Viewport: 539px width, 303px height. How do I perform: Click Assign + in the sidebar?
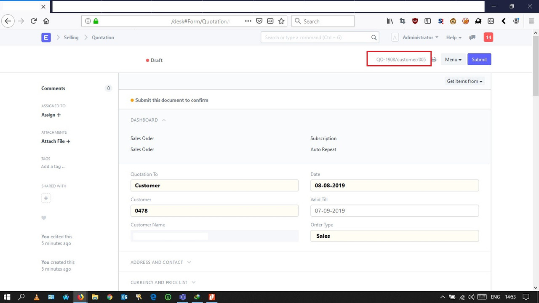coord(51,115)
